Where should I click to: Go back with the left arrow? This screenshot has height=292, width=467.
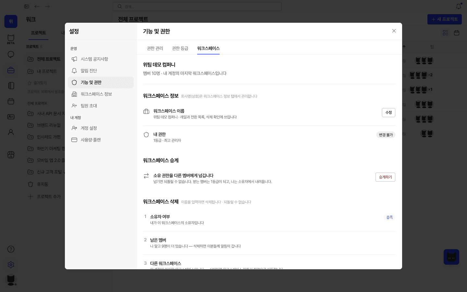pos(37,6)
